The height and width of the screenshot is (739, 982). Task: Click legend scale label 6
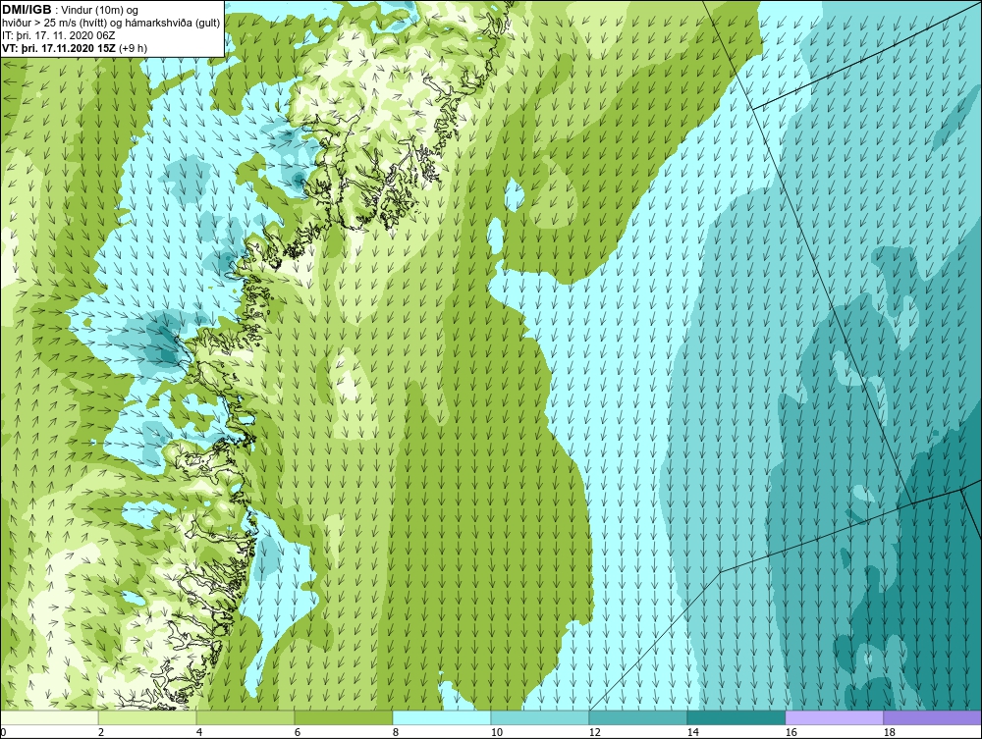point(298,732)
